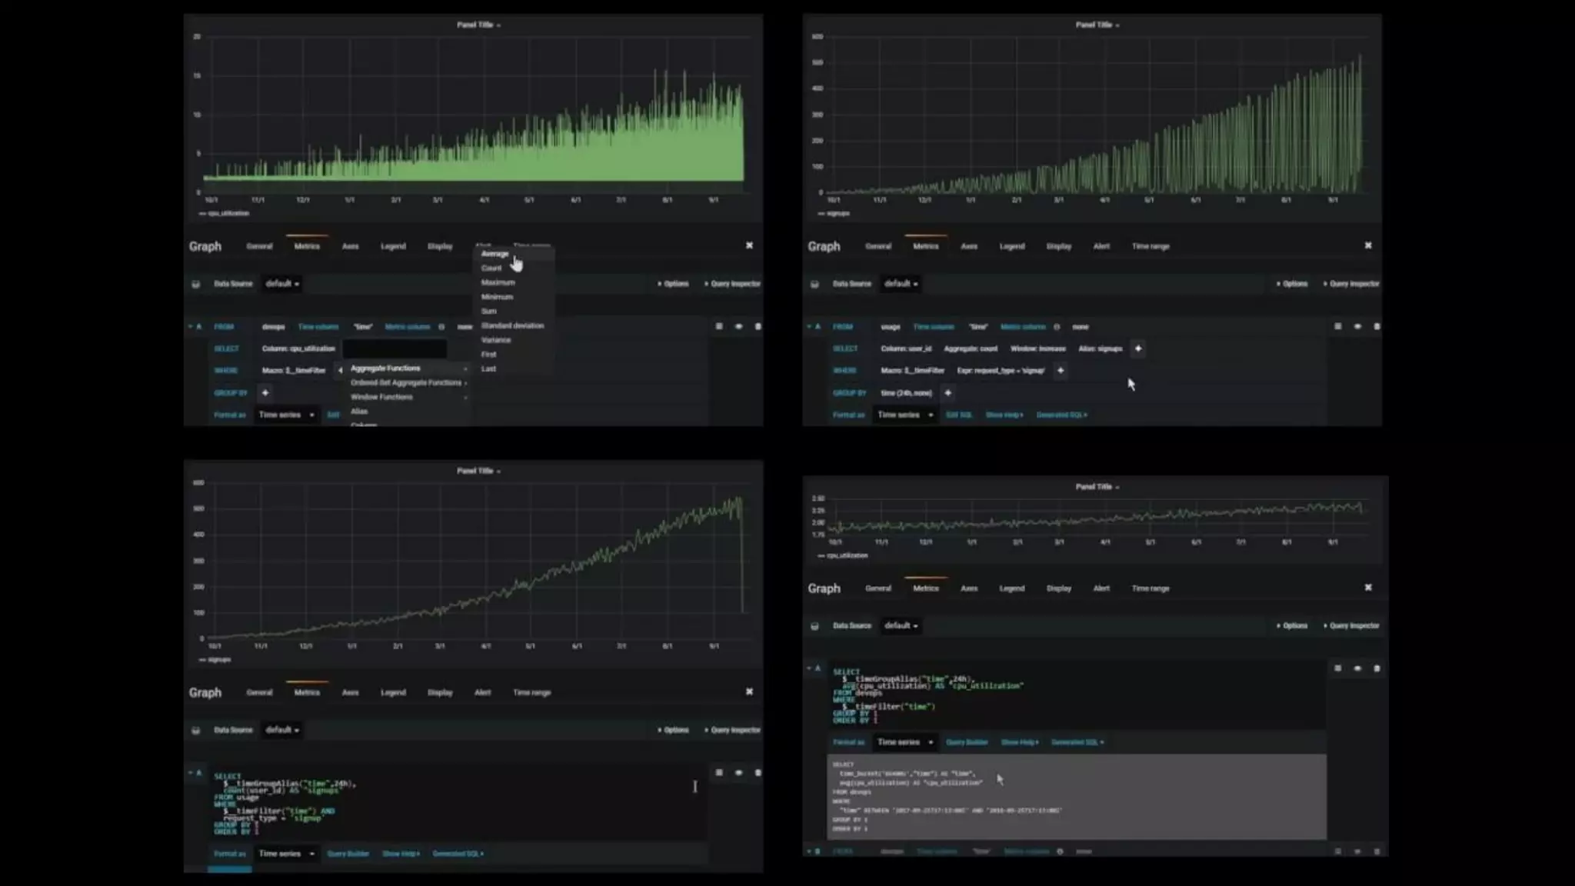Viewport: 1575px width, 886px height.
Task: Click empty black input after Column: cpu_utilization
Action: point(395,349)
